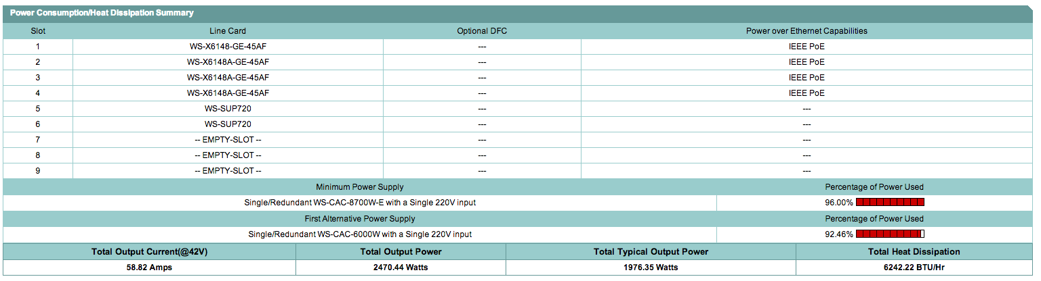The width and height of the screenshot is (1041, 281).
Task: Select the slot 3 WS-X6148A-GE-45AF line card
Action: click(x=228, y=78)
